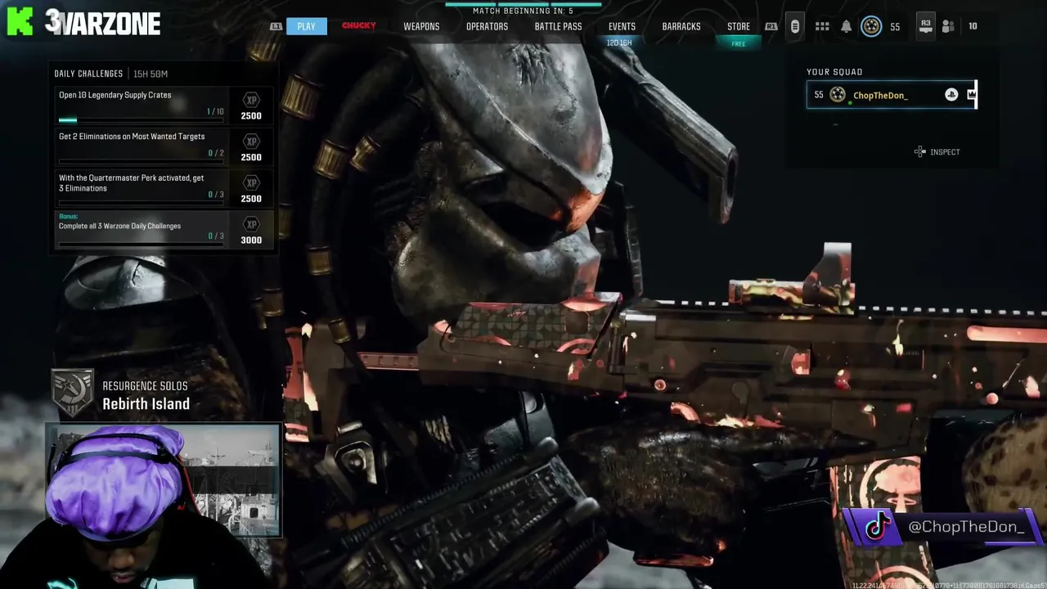
Task: Select the Rebirth Island mode title
Action: pos(146,404)
